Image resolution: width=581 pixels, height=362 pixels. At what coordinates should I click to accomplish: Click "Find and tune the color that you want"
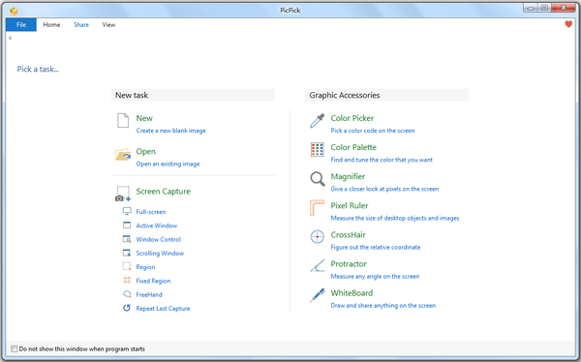point(382,160)
